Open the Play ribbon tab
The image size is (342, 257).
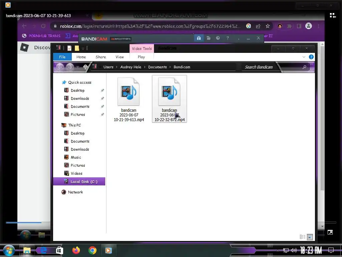point(141,57)
